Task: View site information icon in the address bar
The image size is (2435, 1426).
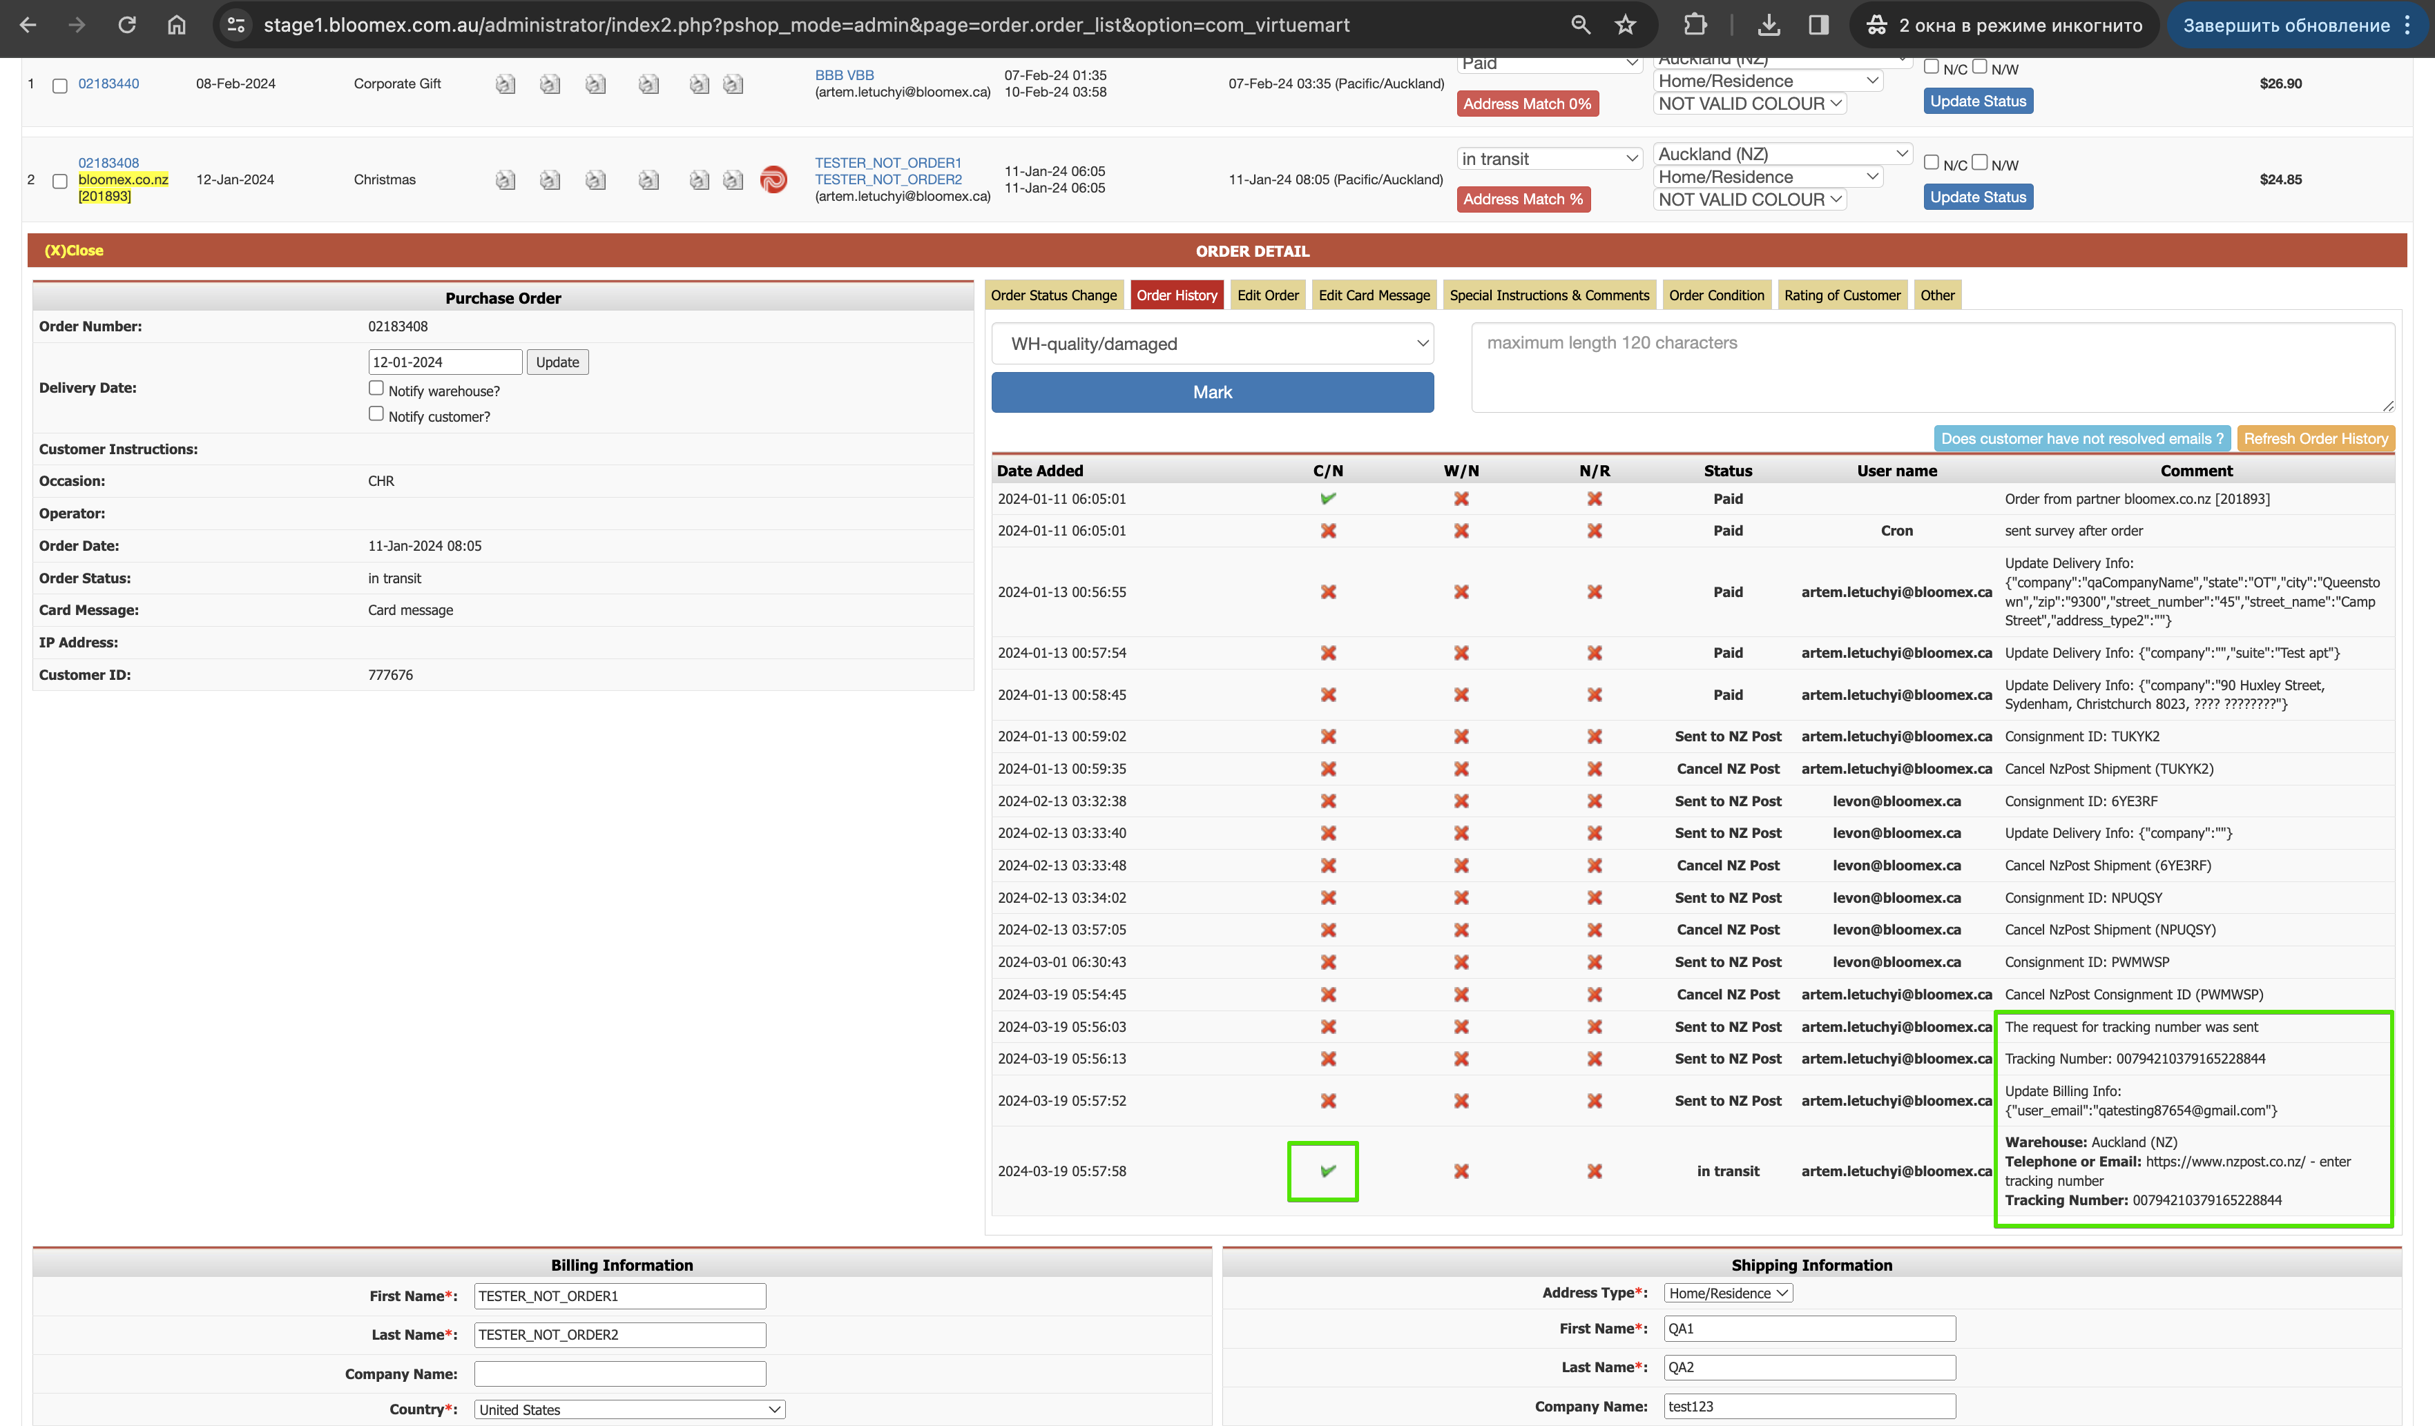Action: (x=235, y=25)
